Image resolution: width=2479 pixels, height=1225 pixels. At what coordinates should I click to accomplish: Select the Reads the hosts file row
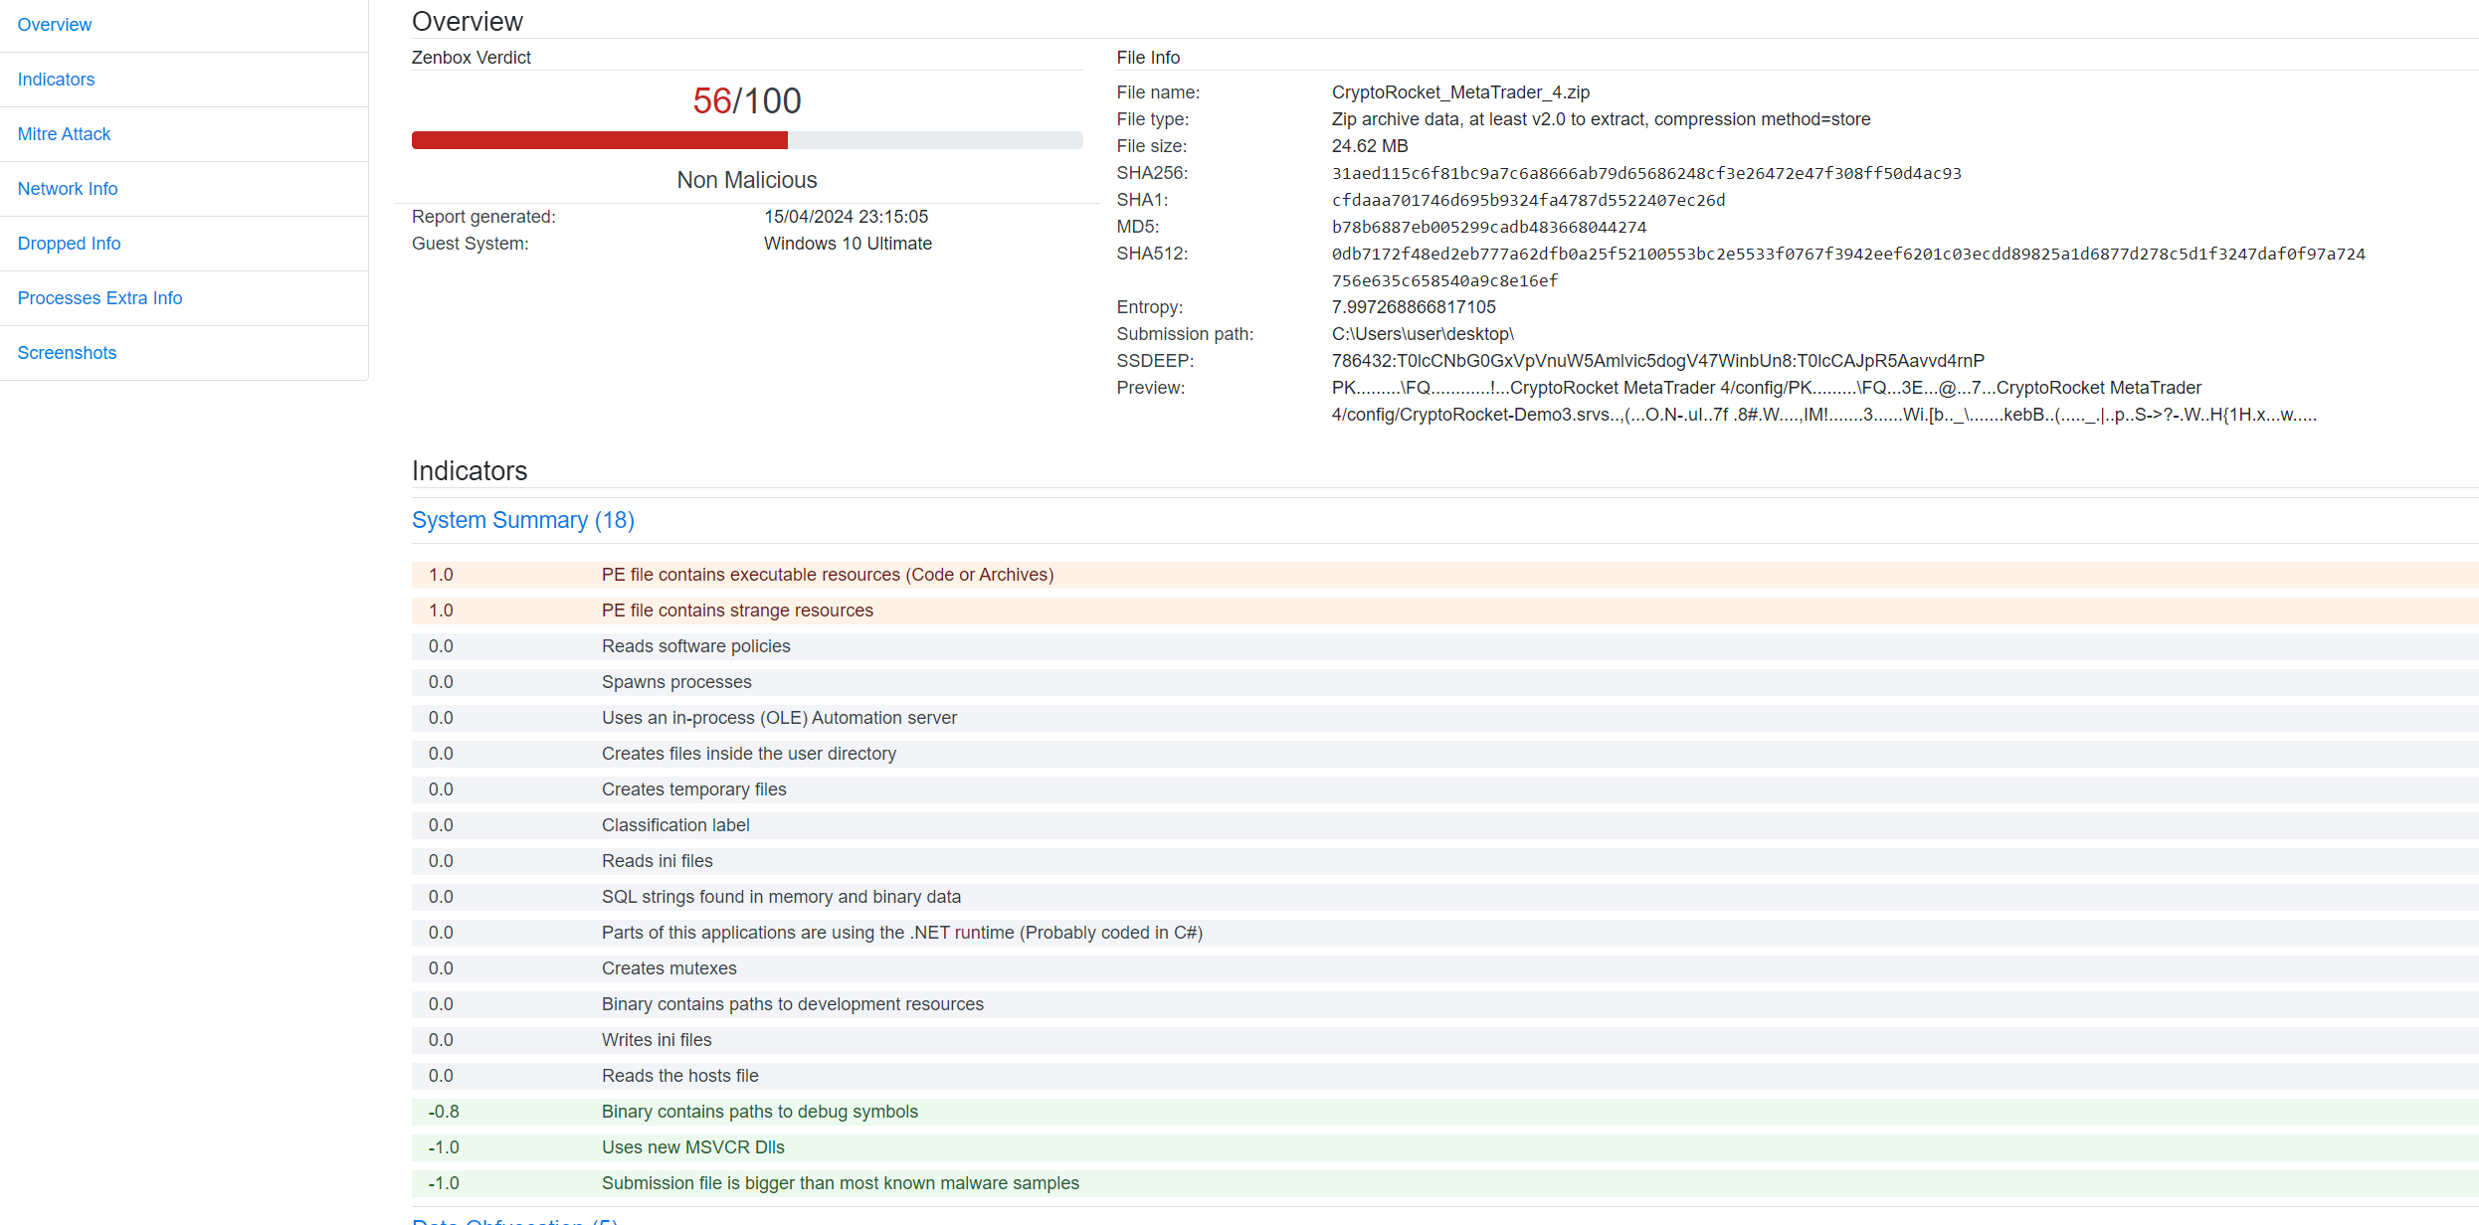tap(680, 1076)
